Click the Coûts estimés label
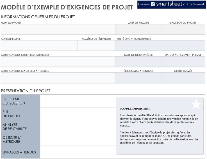The height and width of the screenshot is (159, 207). pos(183,71)
